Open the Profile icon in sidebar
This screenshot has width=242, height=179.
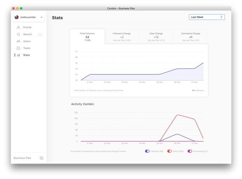click(18, 27)
